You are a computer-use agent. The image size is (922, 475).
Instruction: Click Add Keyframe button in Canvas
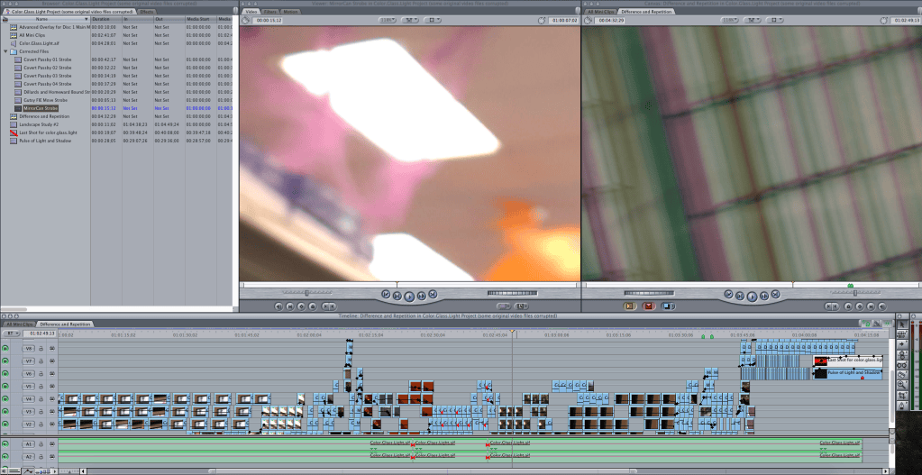coord(859,306)
